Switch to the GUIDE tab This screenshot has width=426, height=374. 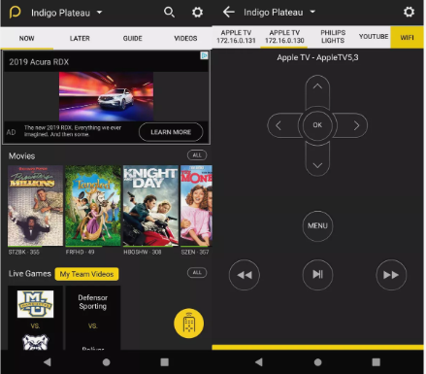click(x=133, y=38)
